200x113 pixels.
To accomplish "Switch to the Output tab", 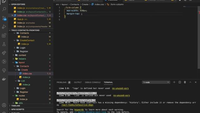I will click(x=78, y=82).
